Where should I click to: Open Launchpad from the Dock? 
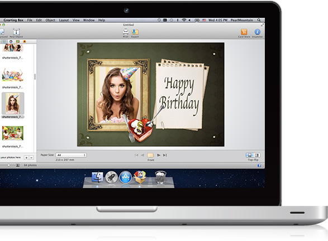tap(111, 177)
